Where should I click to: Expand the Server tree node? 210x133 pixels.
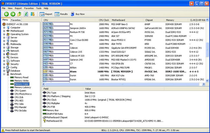click(4, 38)
